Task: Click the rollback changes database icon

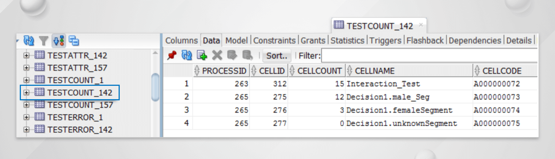Action: (247, 56)
